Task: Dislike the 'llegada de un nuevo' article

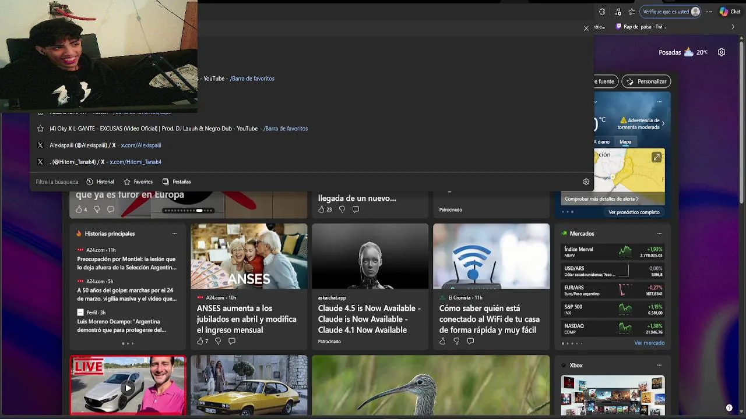Action: (342, 210)
